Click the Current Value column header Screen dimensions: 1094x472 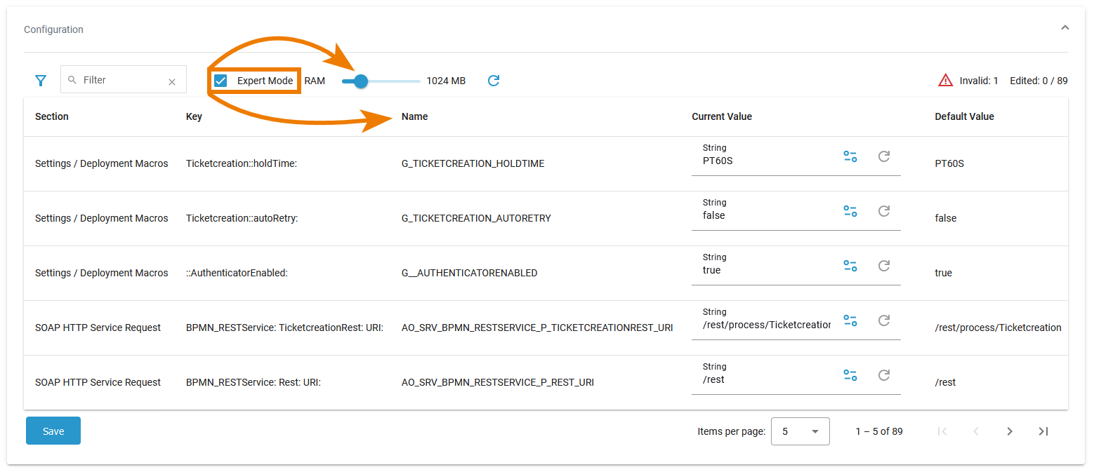pyautogui.click(x=722, y=116)
